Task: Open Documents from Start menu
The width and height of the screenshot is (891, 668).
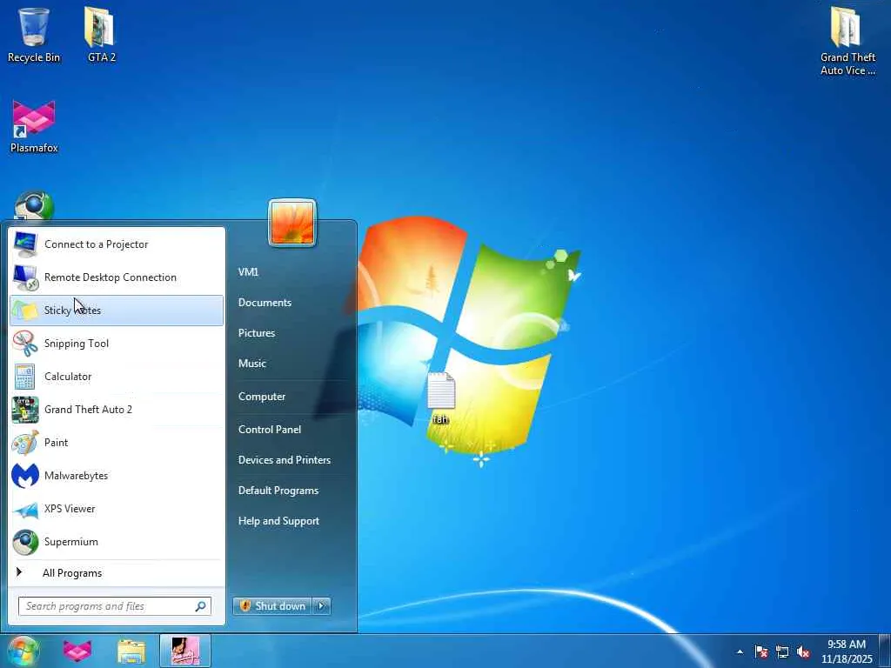Action: pyautogui.click(x=265, y=303)
